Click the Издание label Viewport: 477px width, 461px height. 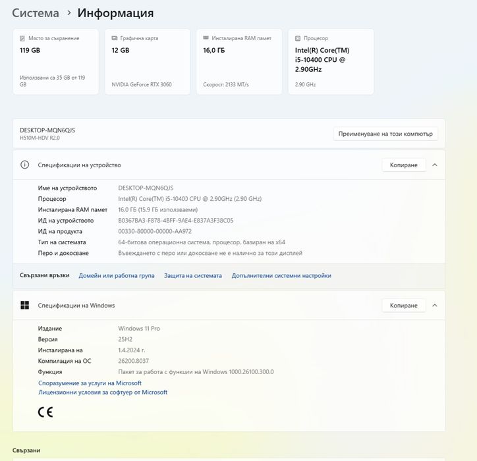click(50, 329)
